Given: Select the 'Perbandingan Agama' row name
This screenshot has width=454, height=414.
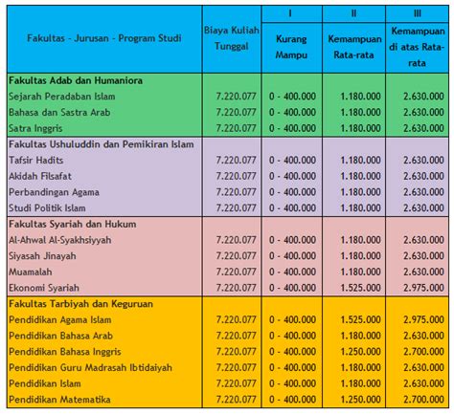Looking at the screenshot, I should (x=54, y=192).
